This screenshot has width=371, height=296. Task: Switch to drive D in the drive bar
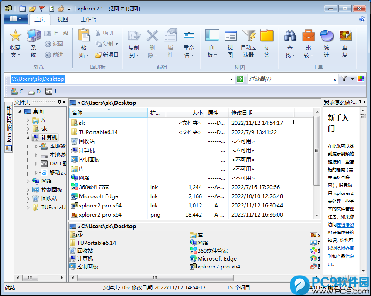tap(34, 92)
